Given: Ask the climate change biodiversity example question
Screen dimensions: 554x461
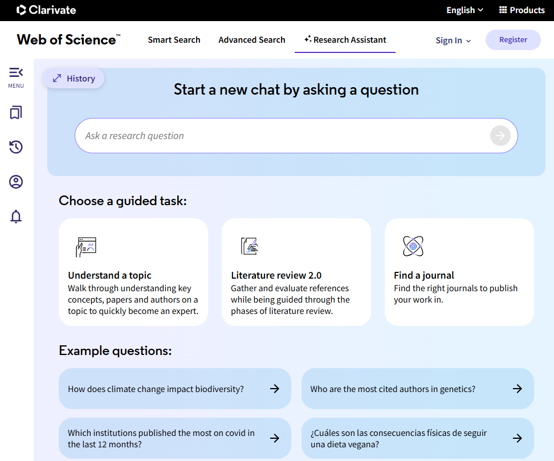Looking at the screenshot, I should coord(174,389).
